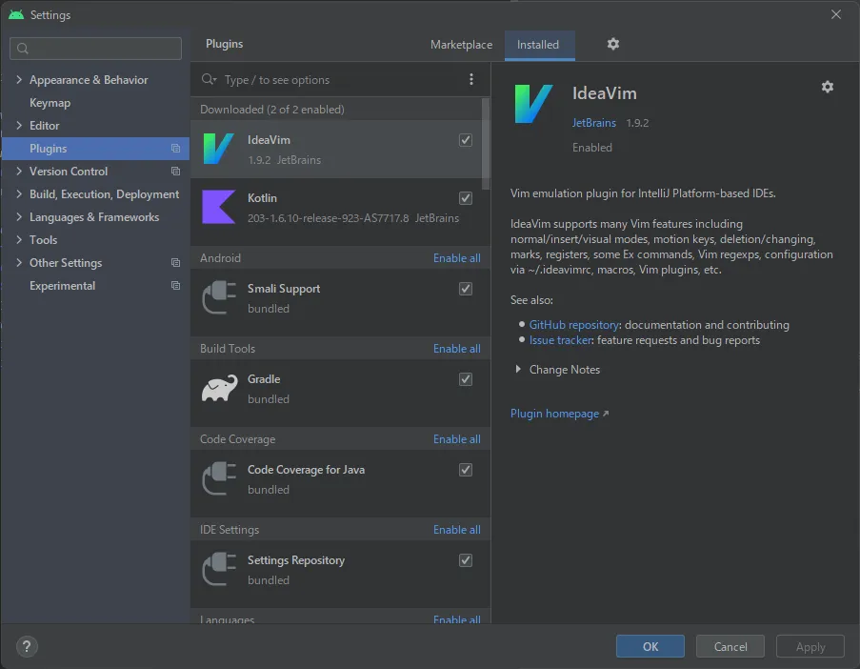Click the Gradle elephant icon
The width and height of the screenshot is (860, 669).
218,389
